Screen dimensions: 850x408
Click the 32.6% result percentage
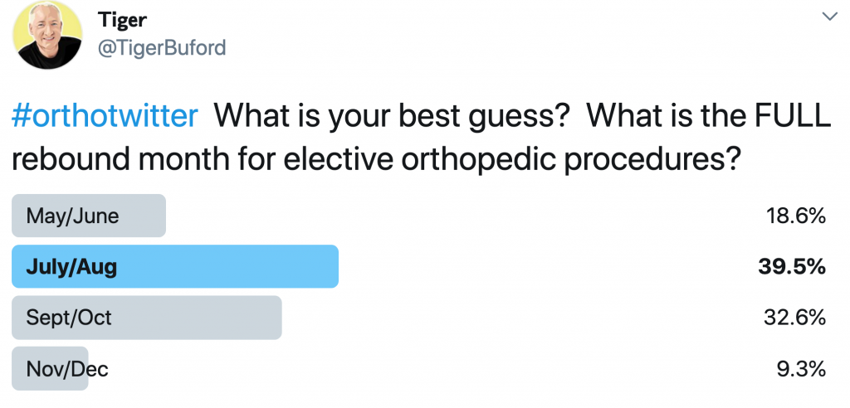(x=795, y=318)
